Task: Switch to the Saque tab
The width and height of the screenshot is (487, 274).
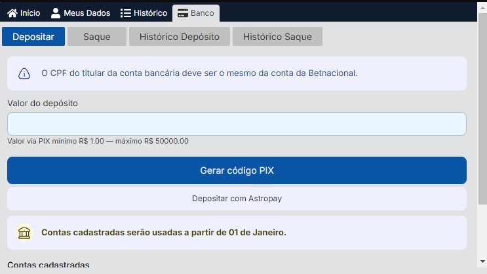Action: pyautogui.click(x=97, y=37)
